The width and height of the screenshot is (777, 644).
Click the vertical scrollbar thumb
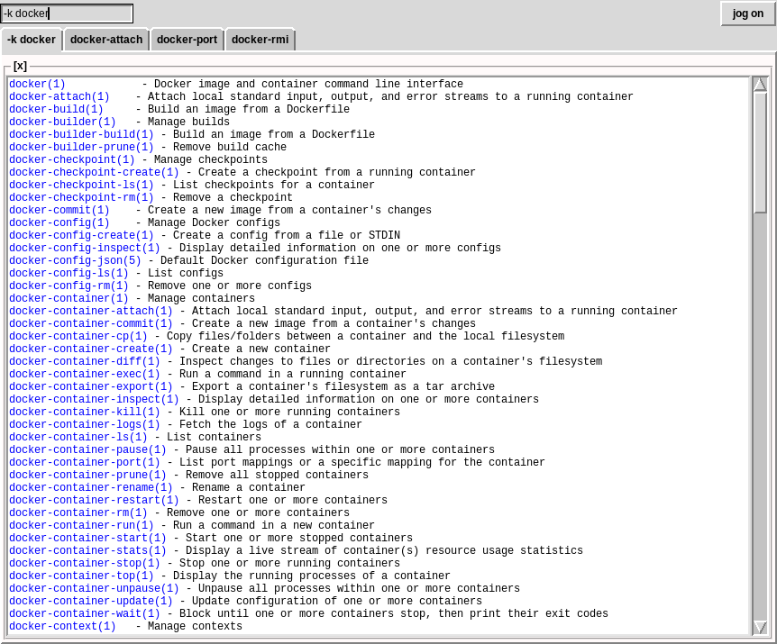point(760,152)
